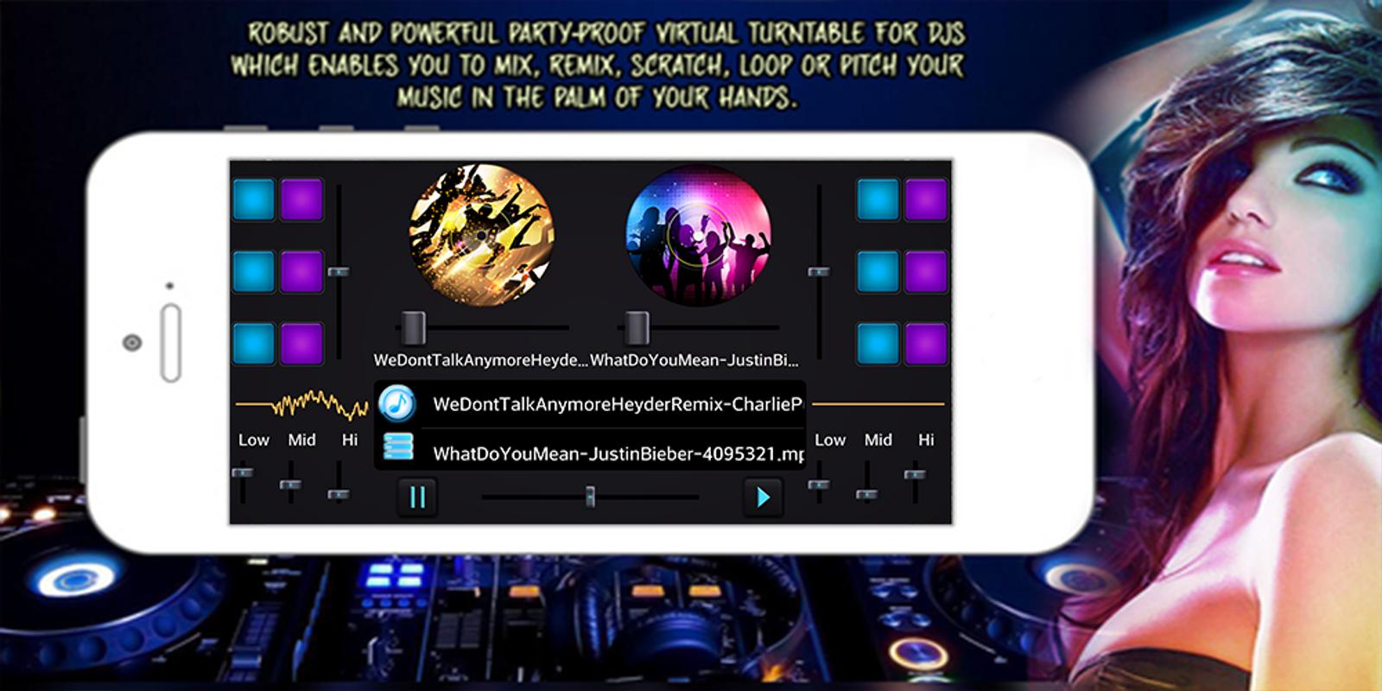Tap the bottom cyan pad on right deck

[878, 343]
